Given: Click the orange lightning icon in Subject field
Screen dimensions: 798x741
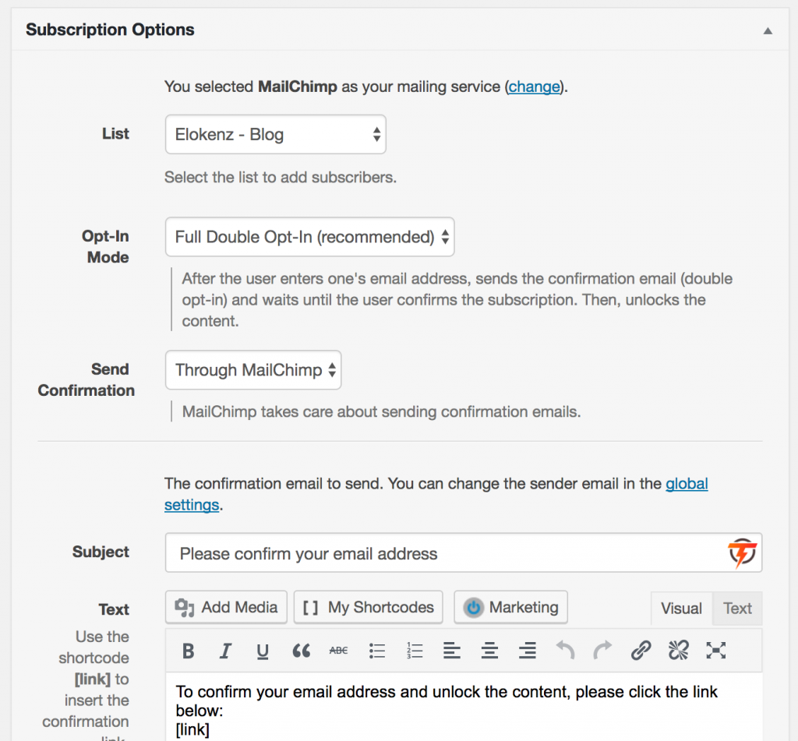Looking at the screenshot, I should [x=742, y=552].
